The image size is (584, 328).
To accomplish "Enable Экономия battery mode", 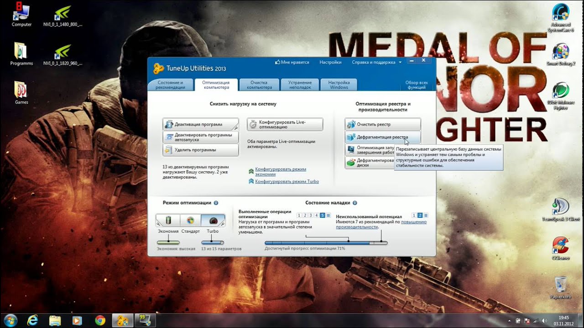I will point(168,220).
